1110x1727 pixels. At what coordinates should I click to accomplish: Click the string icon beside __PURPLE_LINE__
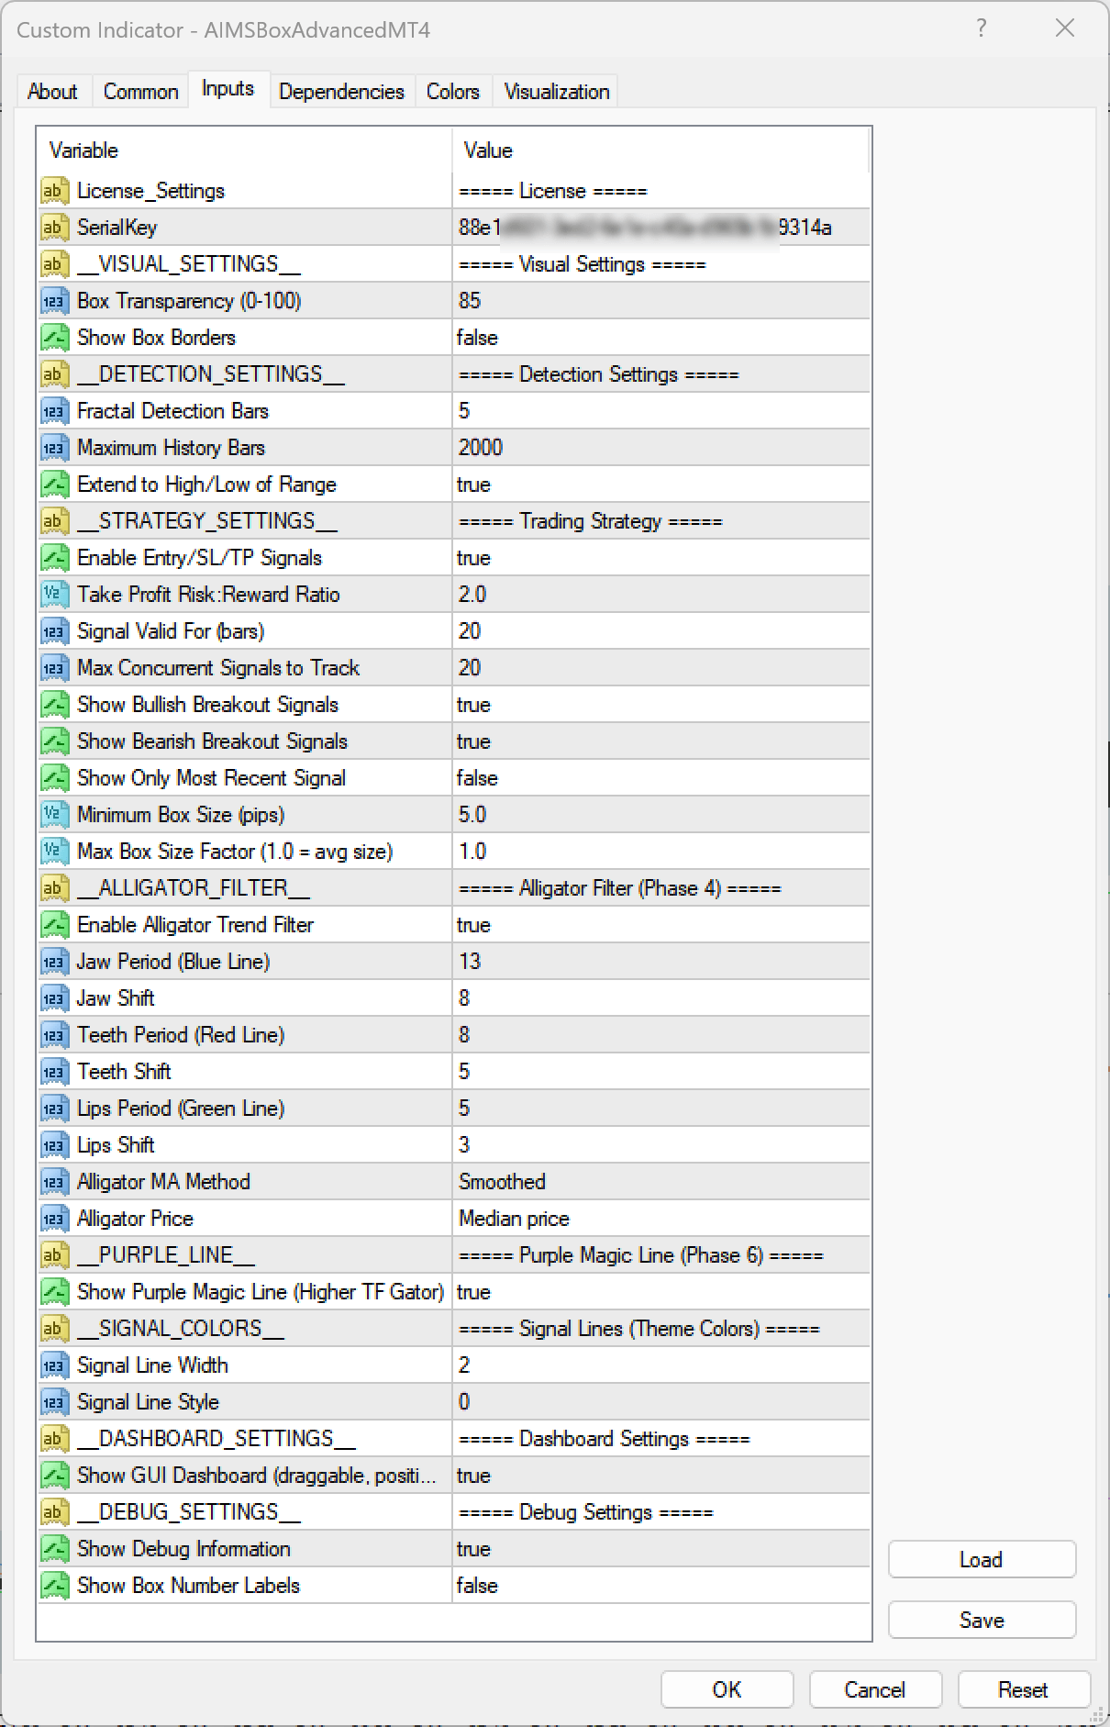tap(55, 1255)
